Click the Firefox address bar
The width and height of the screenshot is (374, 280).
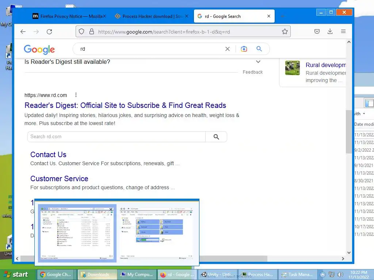183,32
